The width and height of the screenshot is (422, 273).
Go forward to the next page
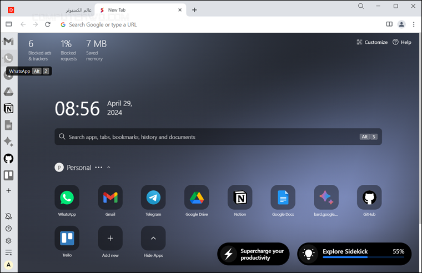click(35, 24)
